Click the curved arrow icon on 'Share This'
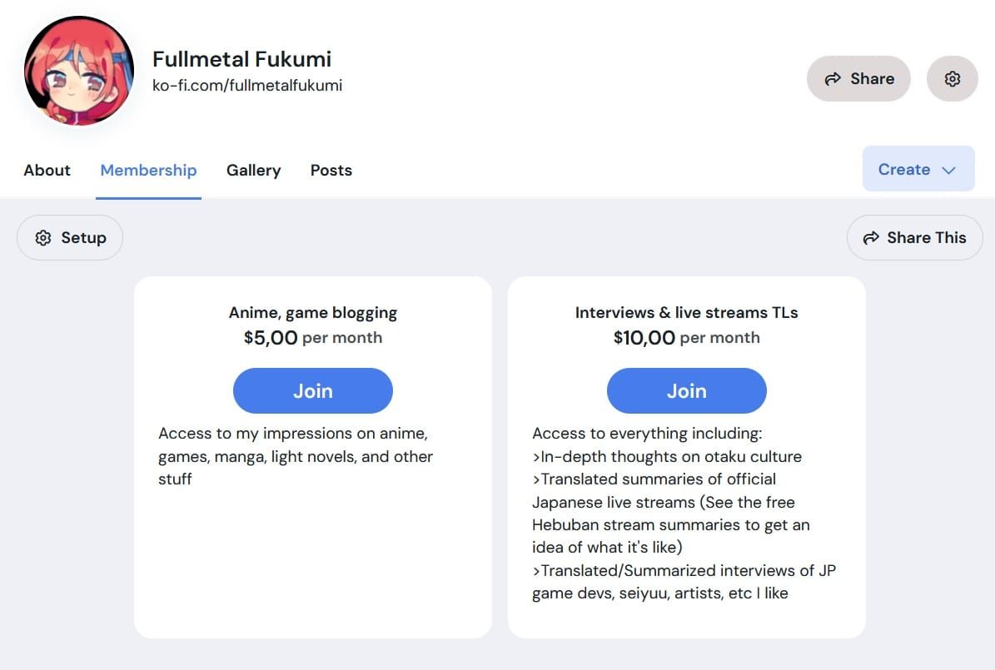The height and width of the screenshot is (670, 995). (870, 237)
